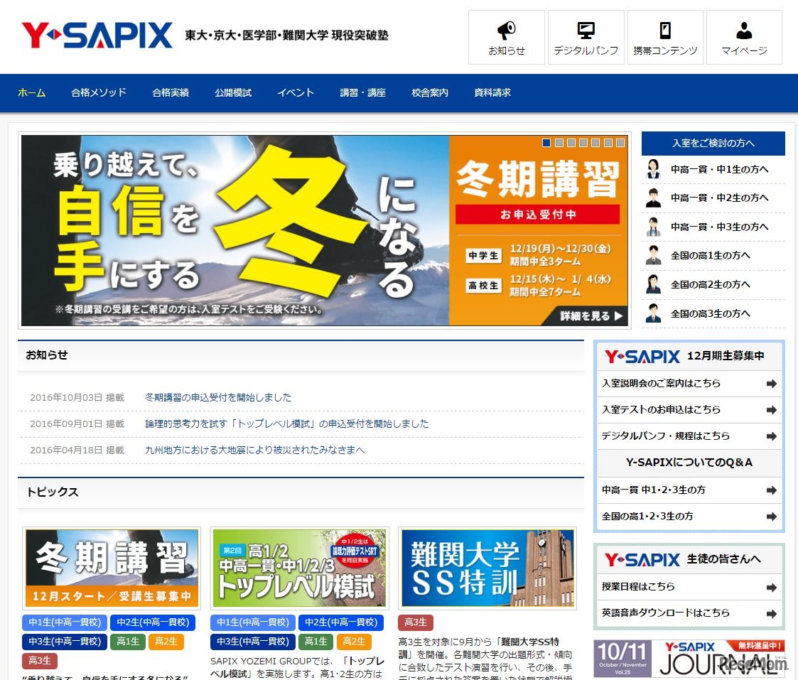Click the avatar beside 中高一貫・中1生の方へ
Screen dimensions: 798x680
[653, 169]
